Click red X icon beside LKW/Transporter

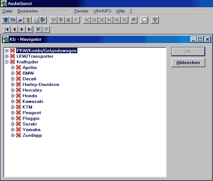point(13,56)
